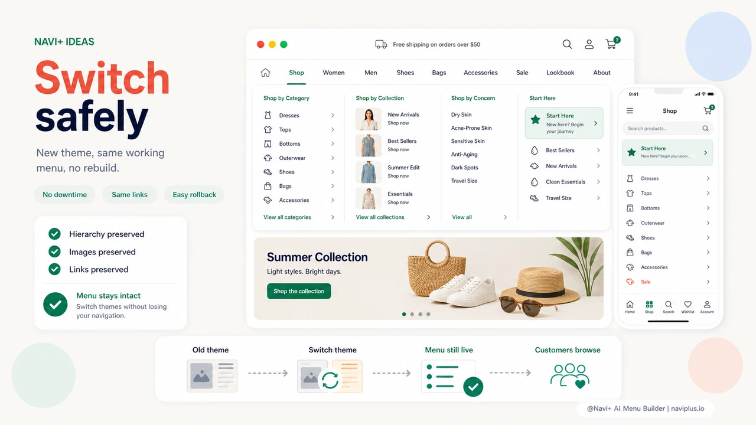Tap the Shop grid icon on mobile bar

coord(649,305)
